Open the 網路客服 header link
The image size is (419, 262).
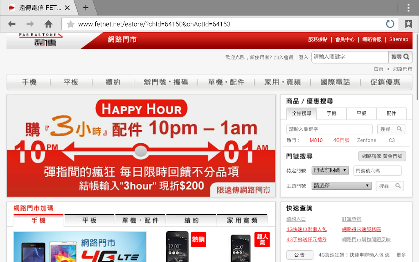tap(372, 40)
